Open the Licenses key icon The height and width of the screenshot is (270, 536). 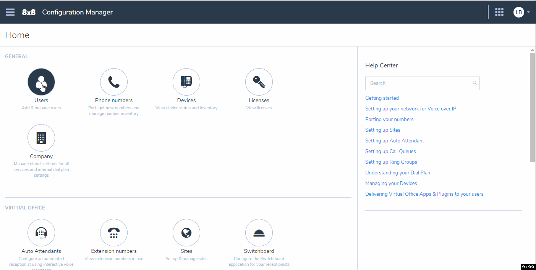259,82
